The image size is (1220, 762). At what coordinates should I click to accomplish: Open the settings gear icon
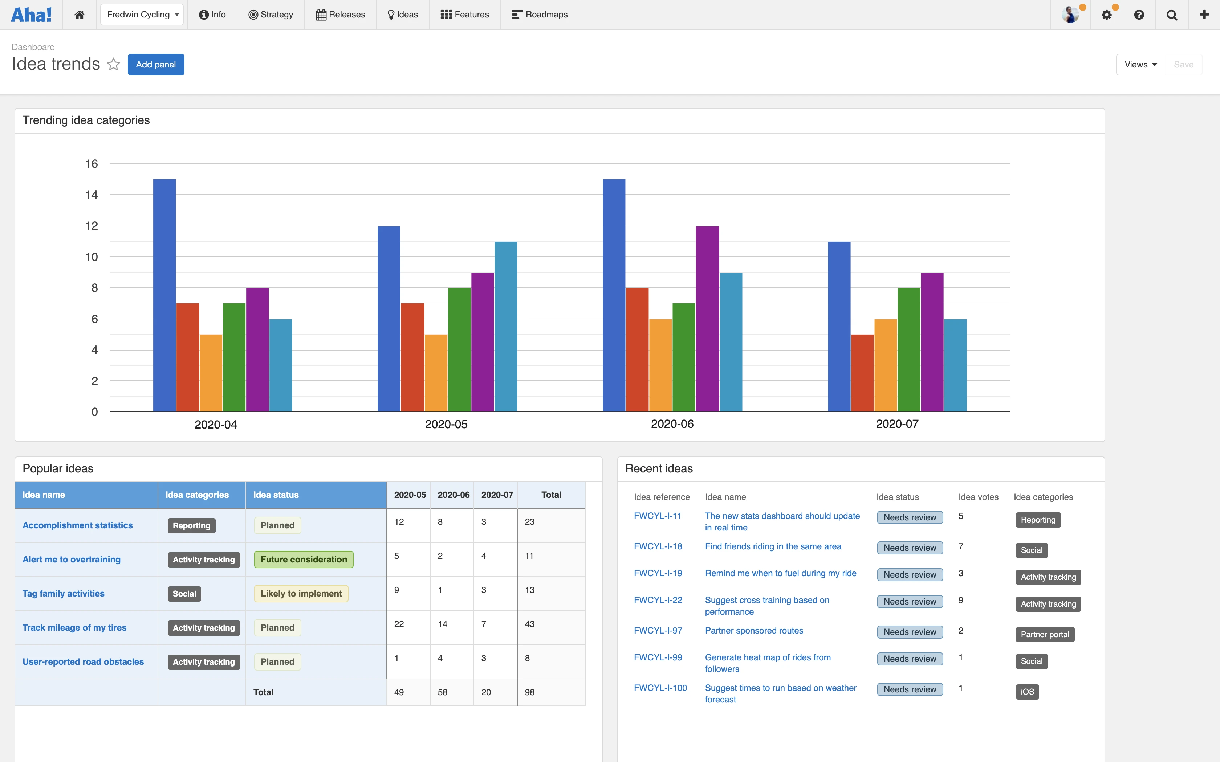coord(1106,15)
